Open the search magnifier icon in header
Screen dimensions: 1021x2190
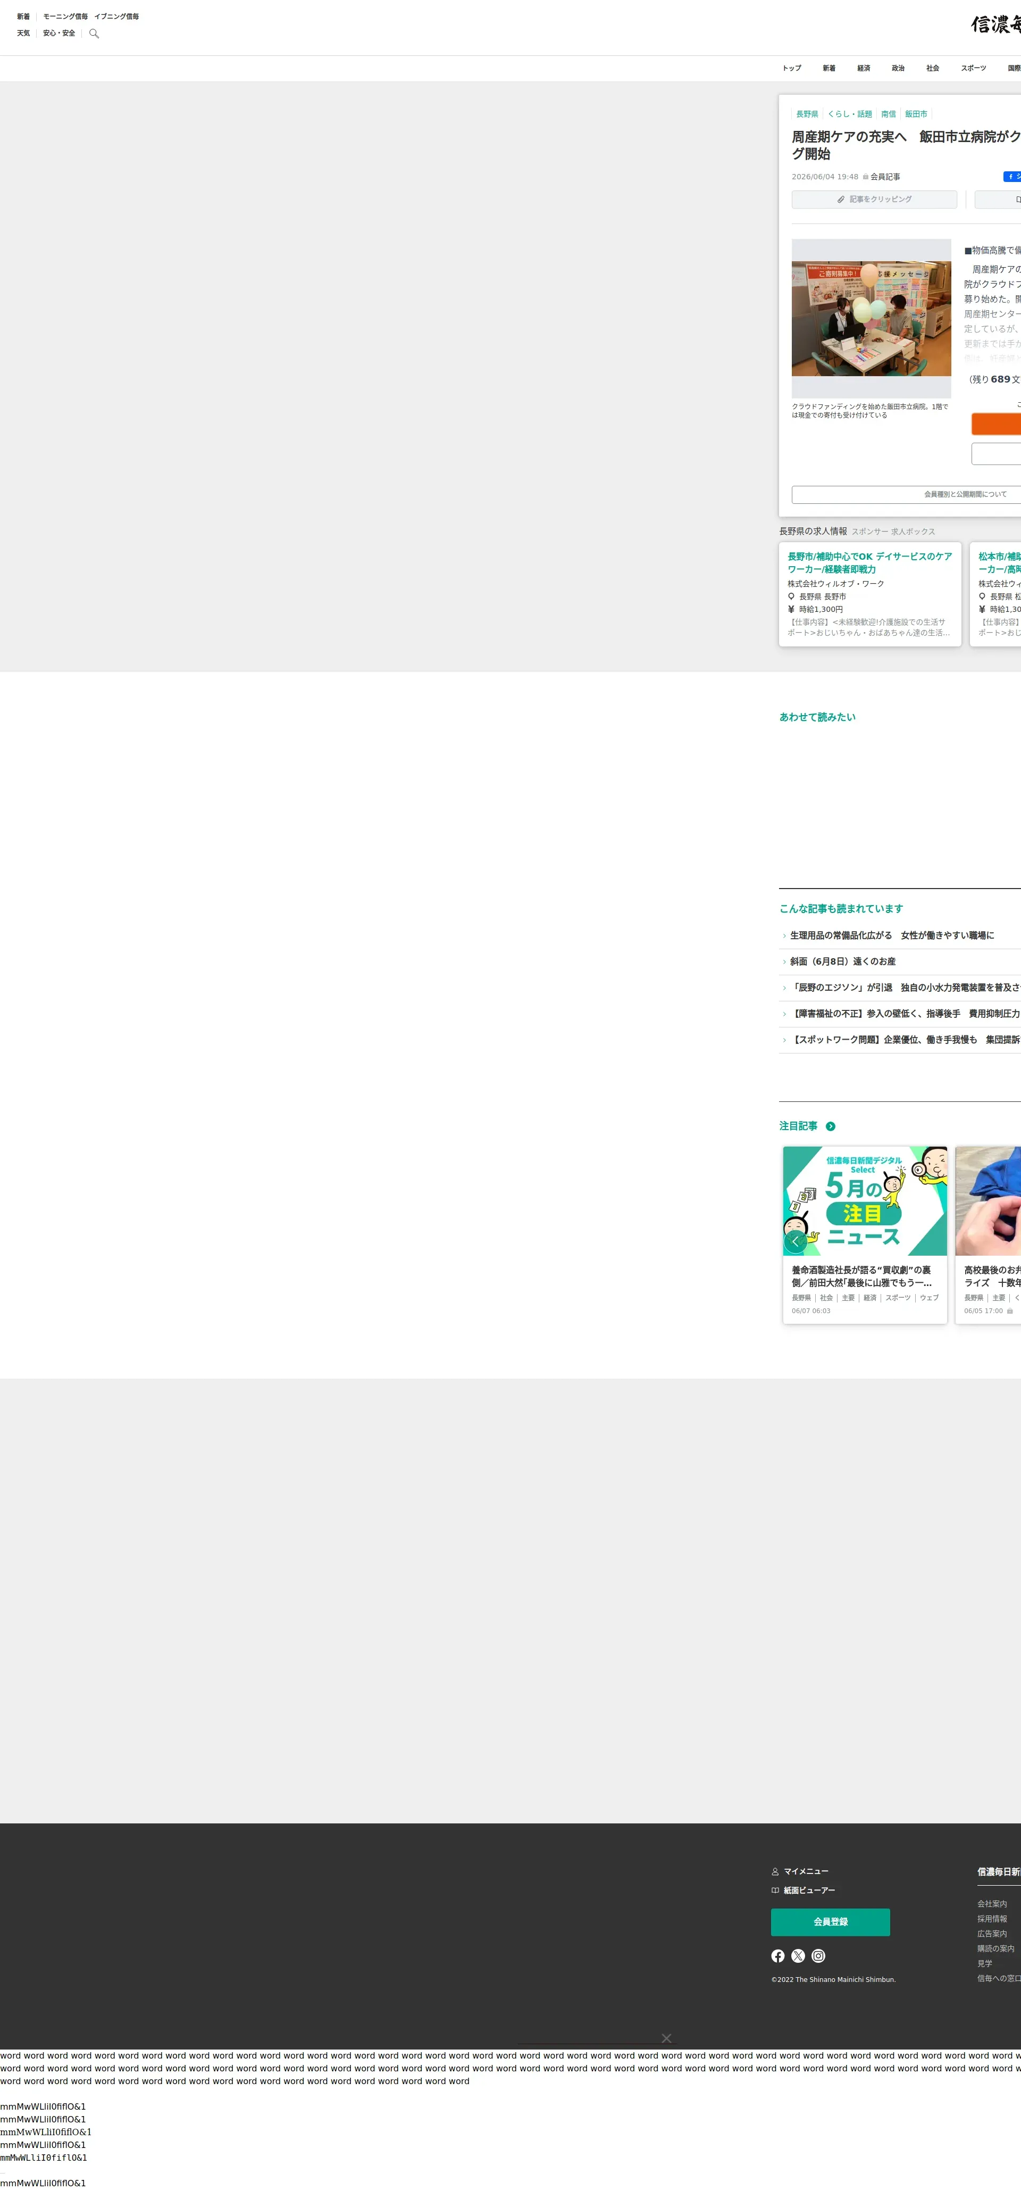pyautogui.click(x=94, y=34)
